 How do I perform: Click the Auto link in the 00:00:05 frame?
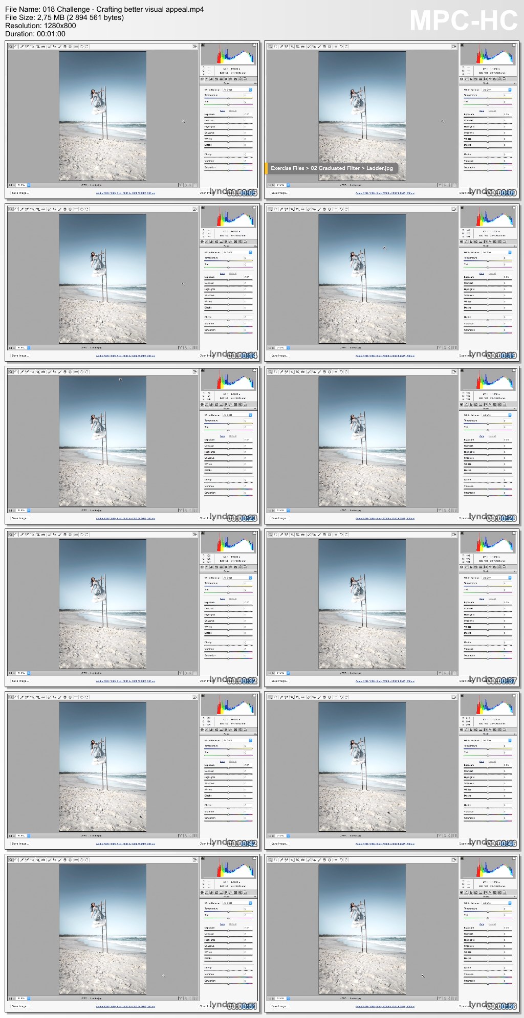click(x=222, y=111)
